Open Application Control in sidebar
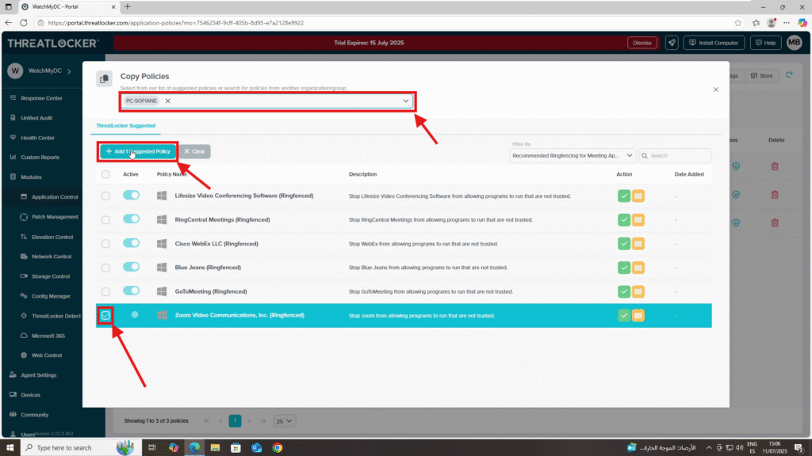Screen dimensions: 812x456 click(55, 197)
